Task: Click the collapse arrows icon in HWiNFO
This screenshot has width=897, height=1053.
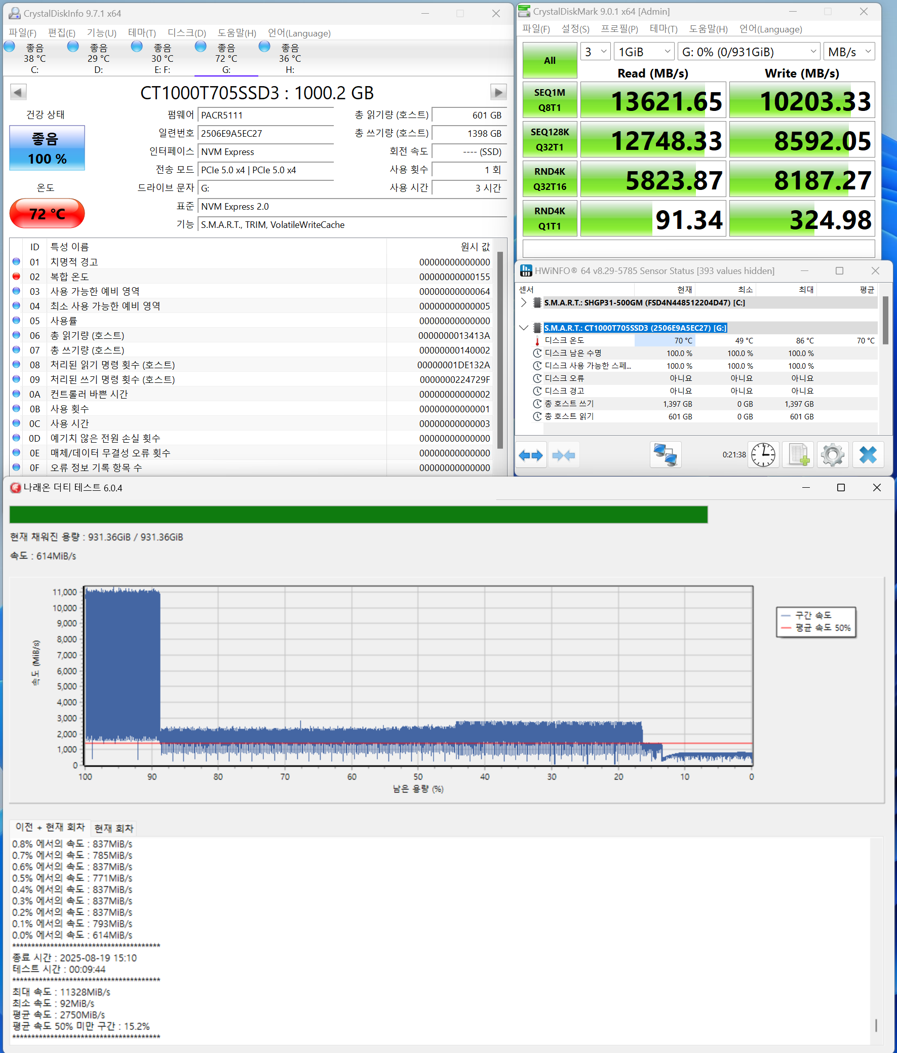Action: 563,455
